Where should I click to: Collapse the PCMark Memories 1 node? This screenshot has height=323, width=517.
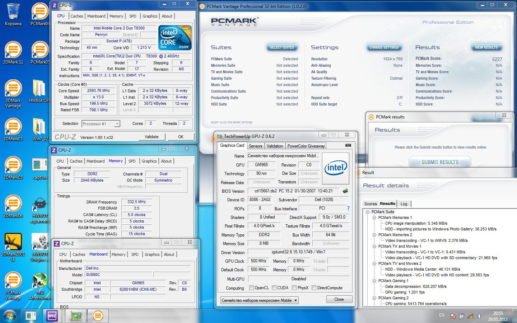point(374,217)
